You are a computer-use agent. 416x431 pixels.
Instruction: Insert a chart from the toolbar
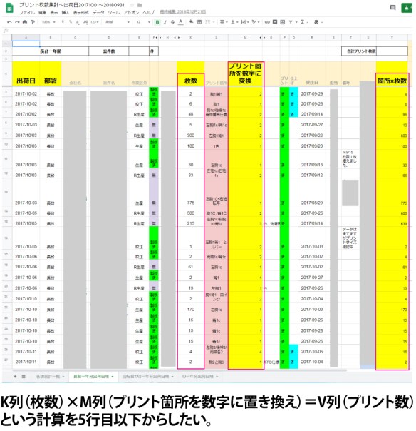[x=282, y=22]
